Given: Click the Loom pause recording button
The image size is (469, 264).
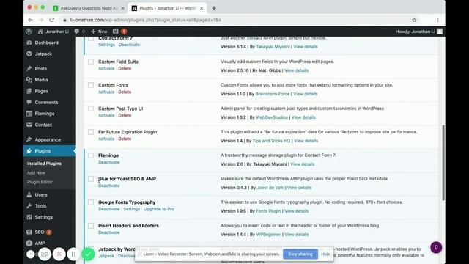Looking at the screenshot, I should point(73,254).
